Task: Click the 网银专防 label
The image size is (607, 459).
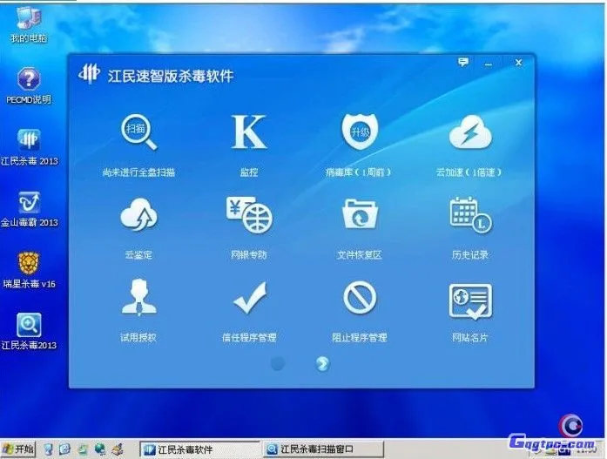Action: click(x=249, y=254)
